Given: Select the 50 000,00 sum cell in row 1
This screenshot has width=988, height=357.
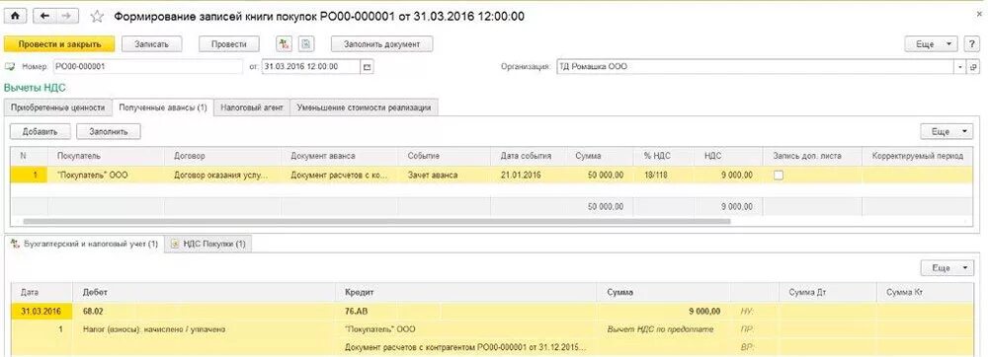Looking at the screenshot, I should coord(601,176).
